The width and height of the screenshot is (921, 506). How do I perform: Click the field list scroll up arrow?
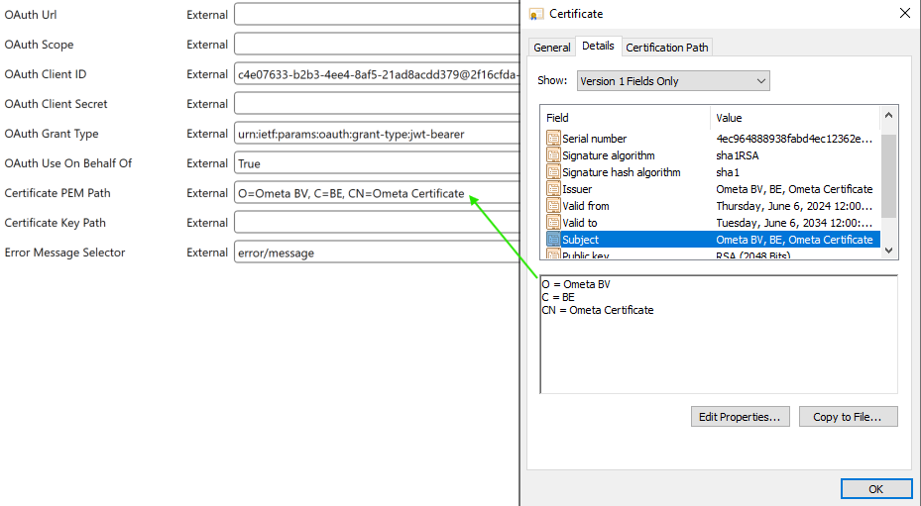click(888, 116)
